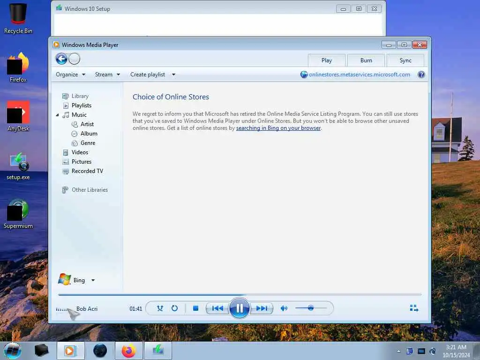Open the Windows Start menu
The image size is (480, 360).
click(13, 351)
